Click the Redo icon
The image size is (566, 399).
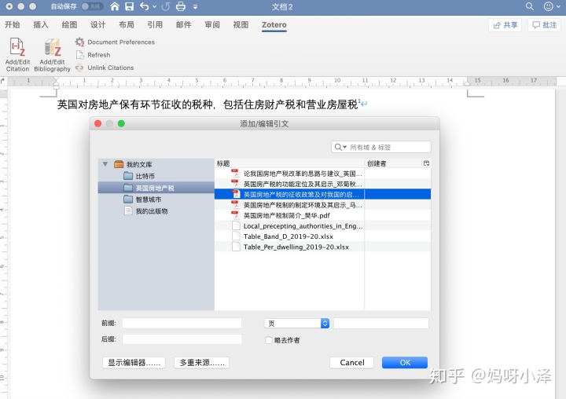(x=165, y=6)
